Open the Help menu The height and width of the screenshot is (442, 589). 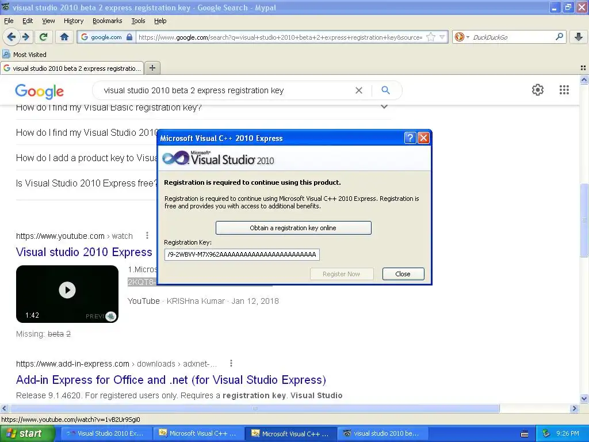[x=160, y=21]
